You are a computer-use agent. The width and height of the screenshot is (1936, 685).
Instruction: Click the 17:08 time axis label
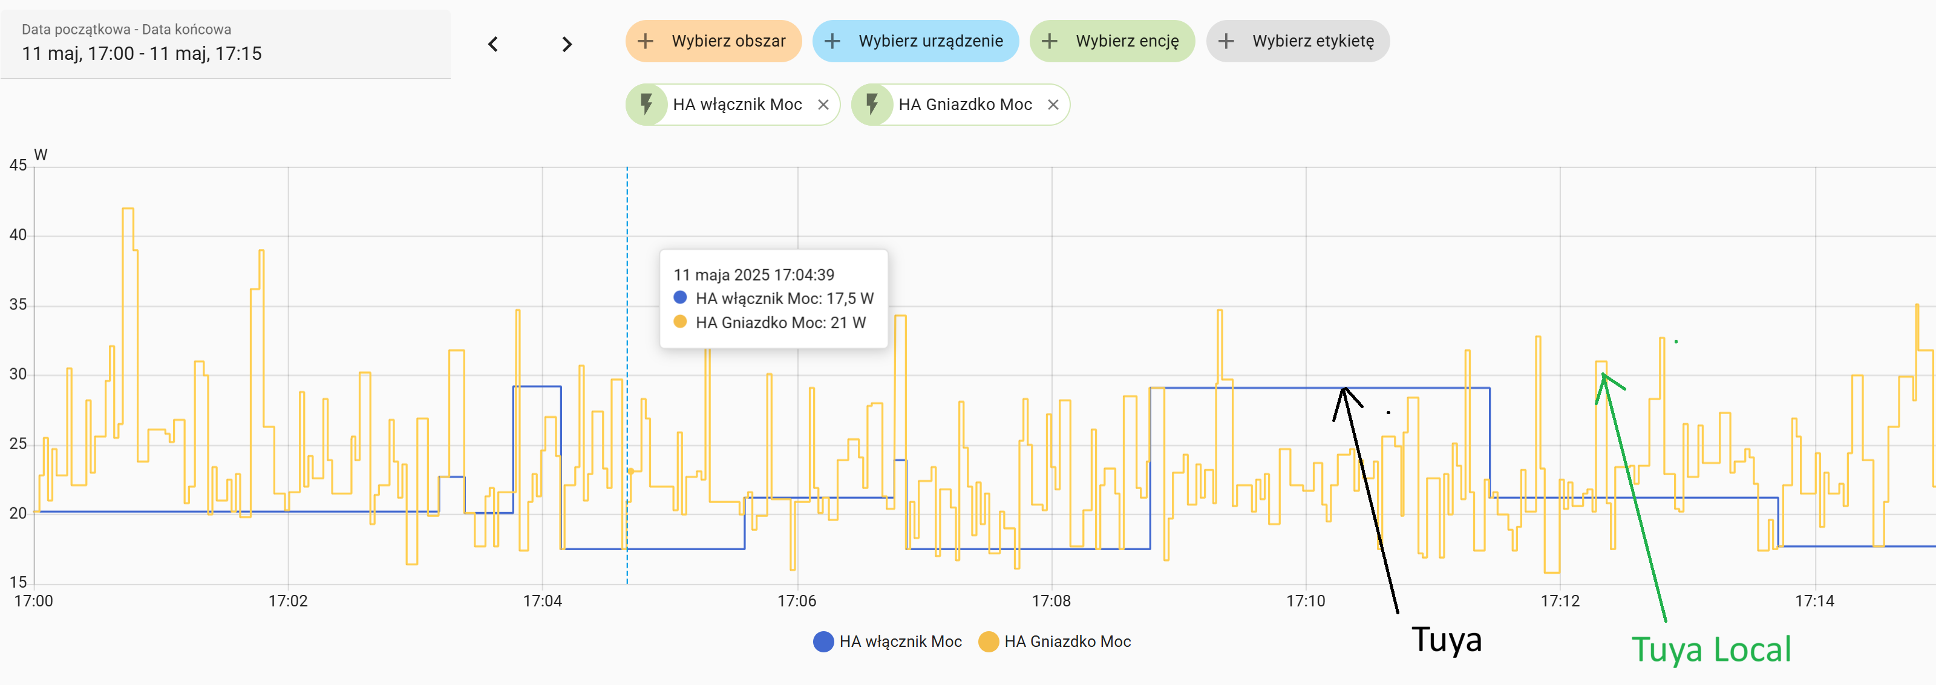point(1051,601)
